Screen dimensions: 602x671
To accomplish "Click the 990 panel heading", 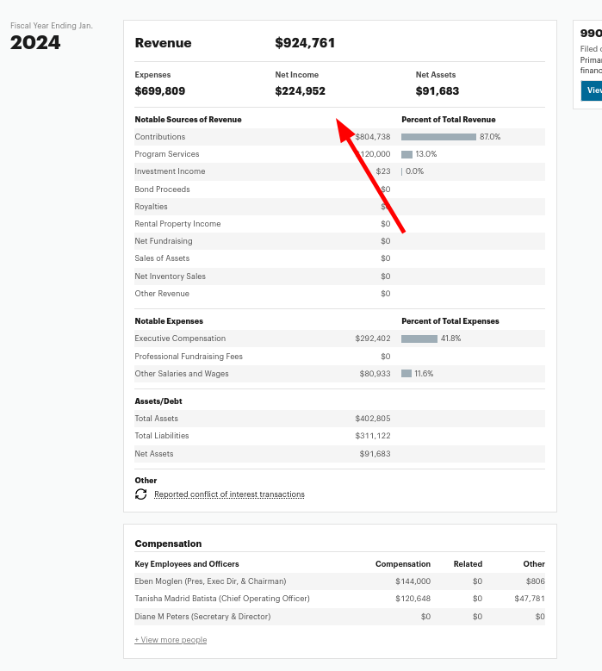I will 591,34.
